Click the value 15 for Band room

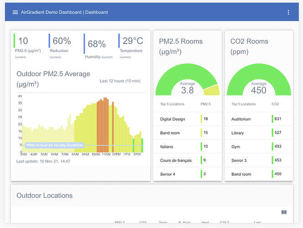(206, 132)
